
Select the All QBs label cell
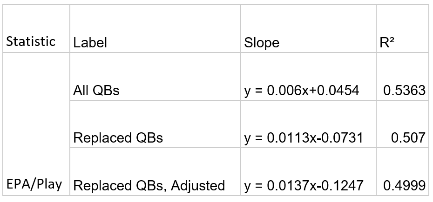coord(96,90)
